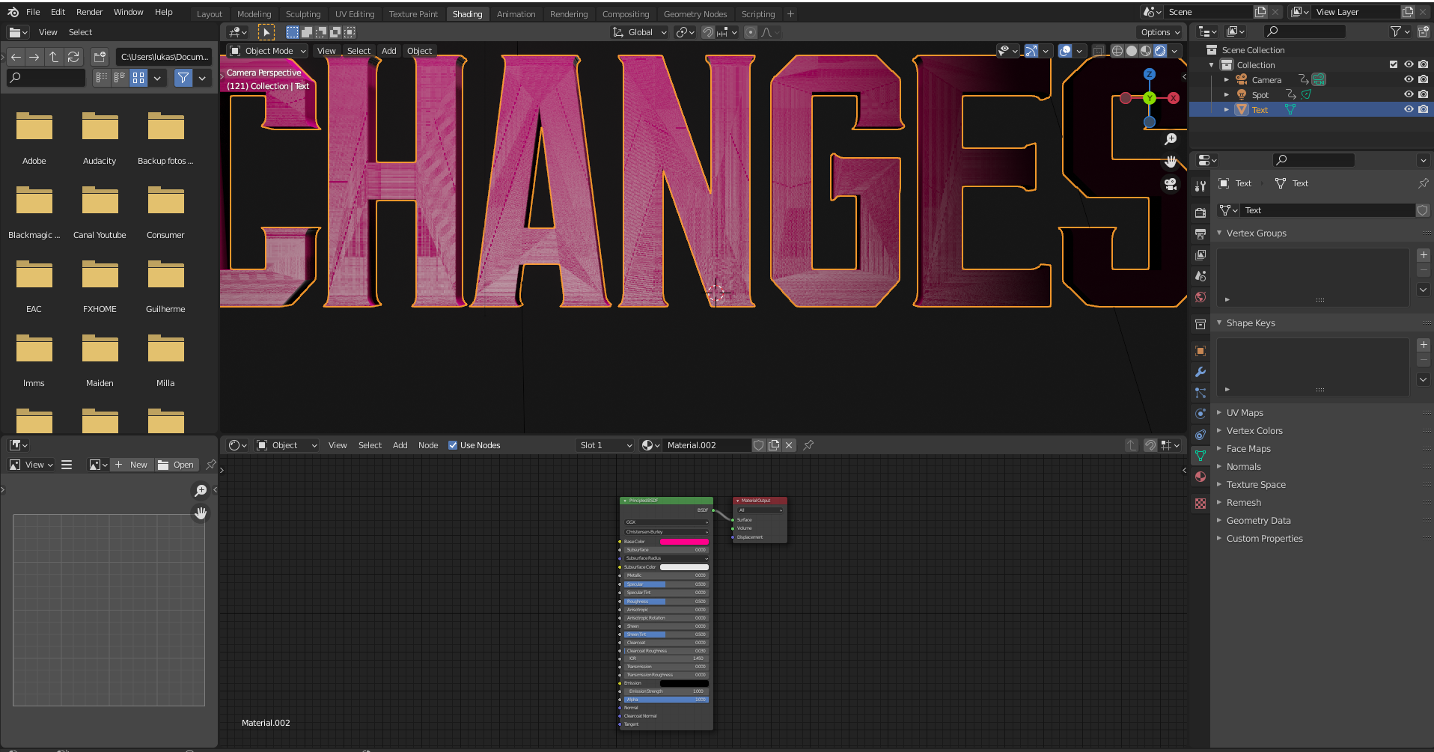Click the Open image button
This screenshot has width=1434, height=752.
coord(177,465)
